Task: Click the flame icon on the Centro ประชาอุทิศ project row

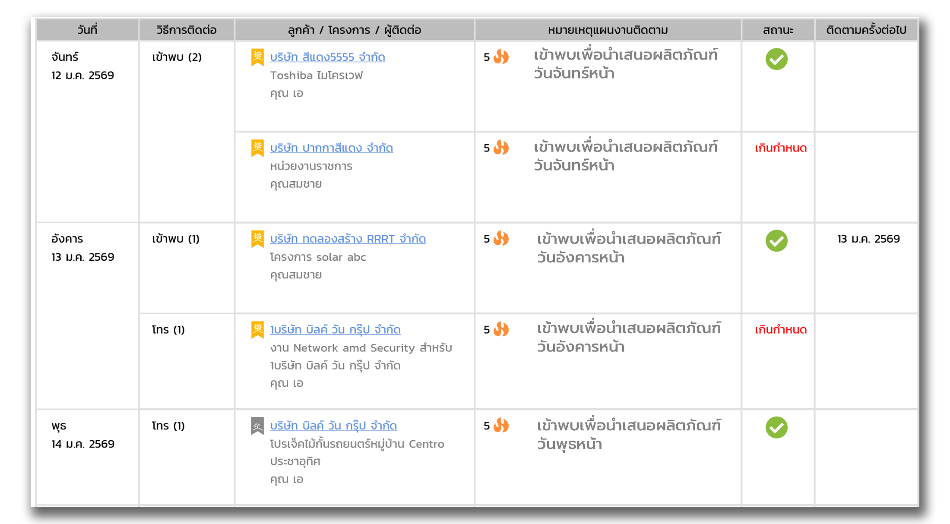Action: 501,426
